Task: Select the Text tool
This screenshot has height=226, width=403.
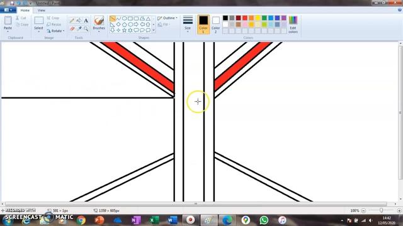Action: pyautogui.click(x=86, y=21)
